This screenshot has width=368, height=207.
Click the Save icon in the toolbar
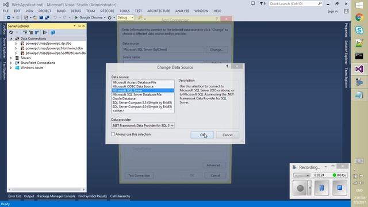[x=41, y=18]
